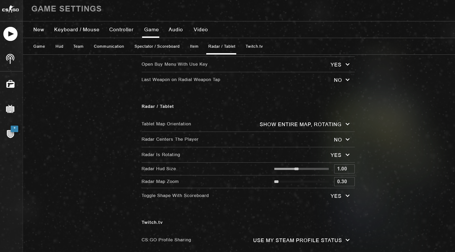Screen dimensions: 455x252
Task: Click the CS:GO logo icon
Action: [x=10, y=9]
